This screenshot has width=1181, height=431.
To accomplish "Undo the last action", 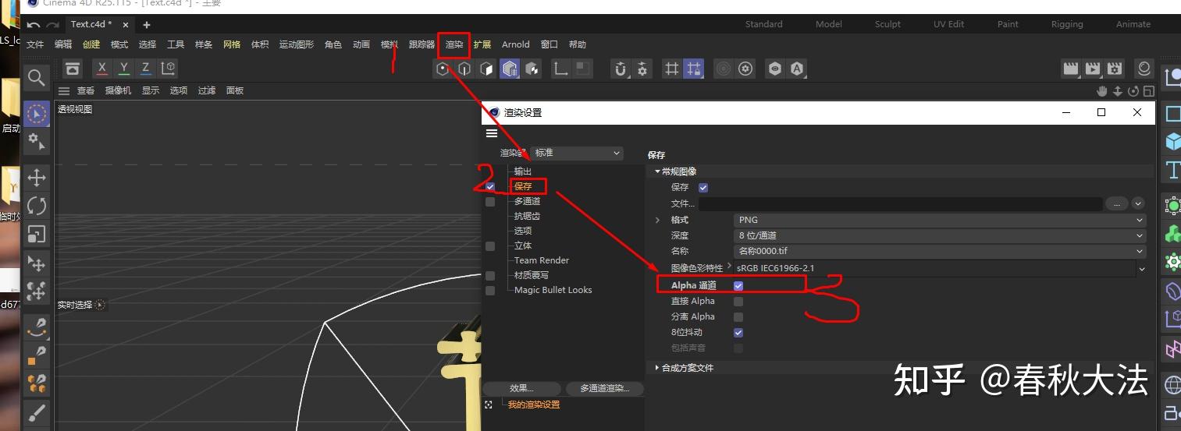I will 34,25.
